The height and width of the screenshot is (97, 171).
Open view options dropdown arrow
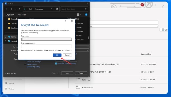(81, 14)
